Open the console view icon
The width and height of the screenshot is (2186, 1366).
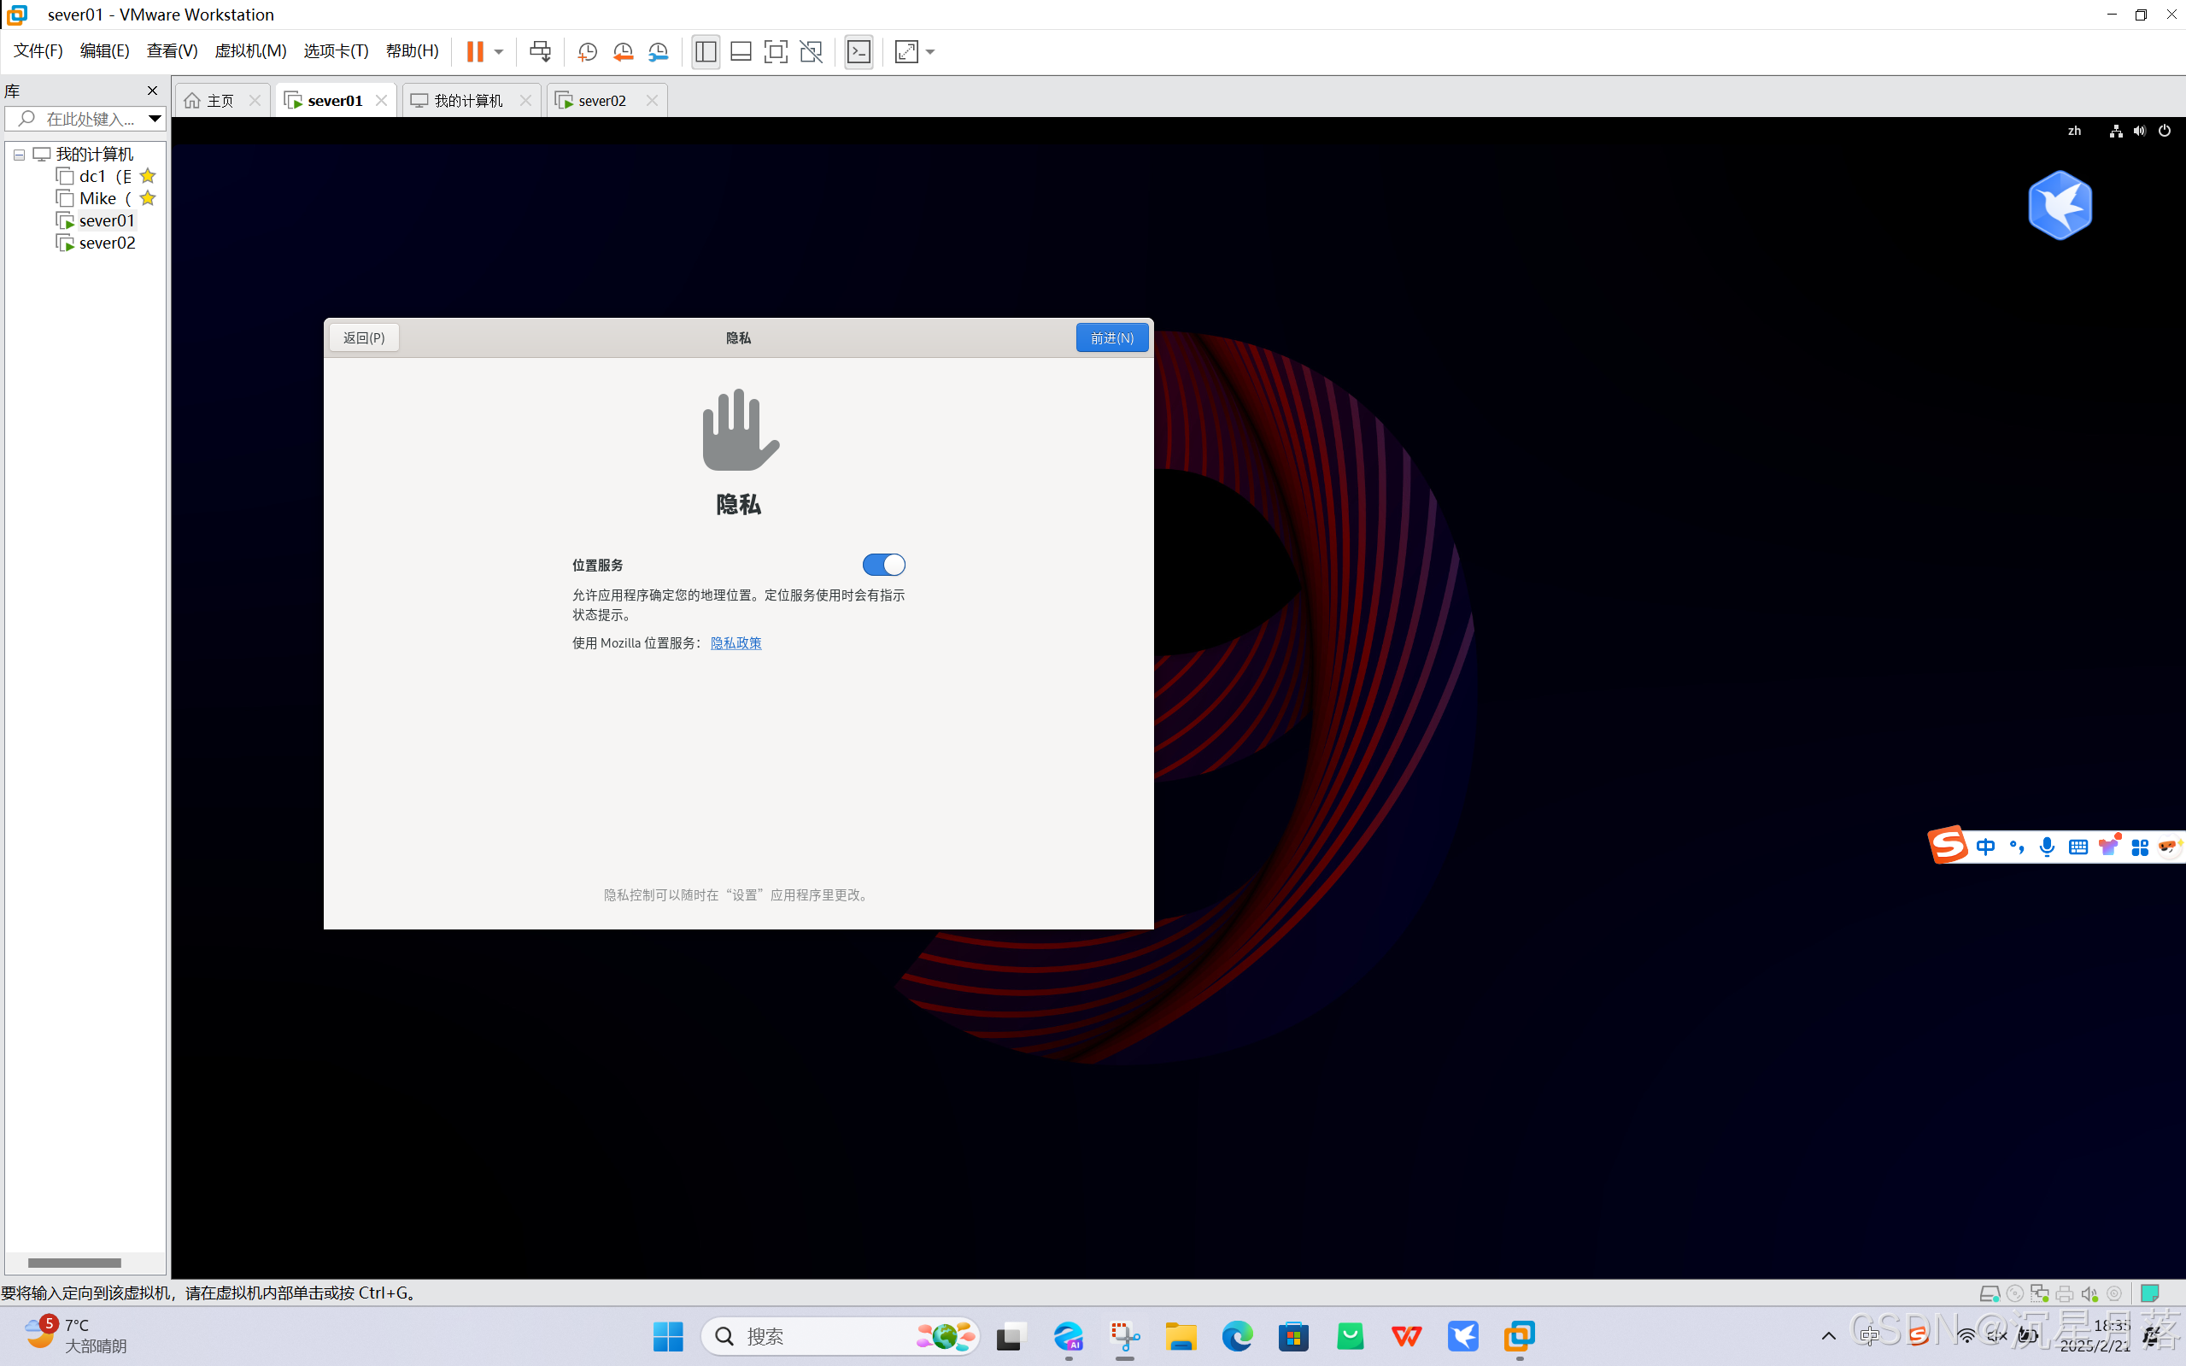tap(859, 51)
